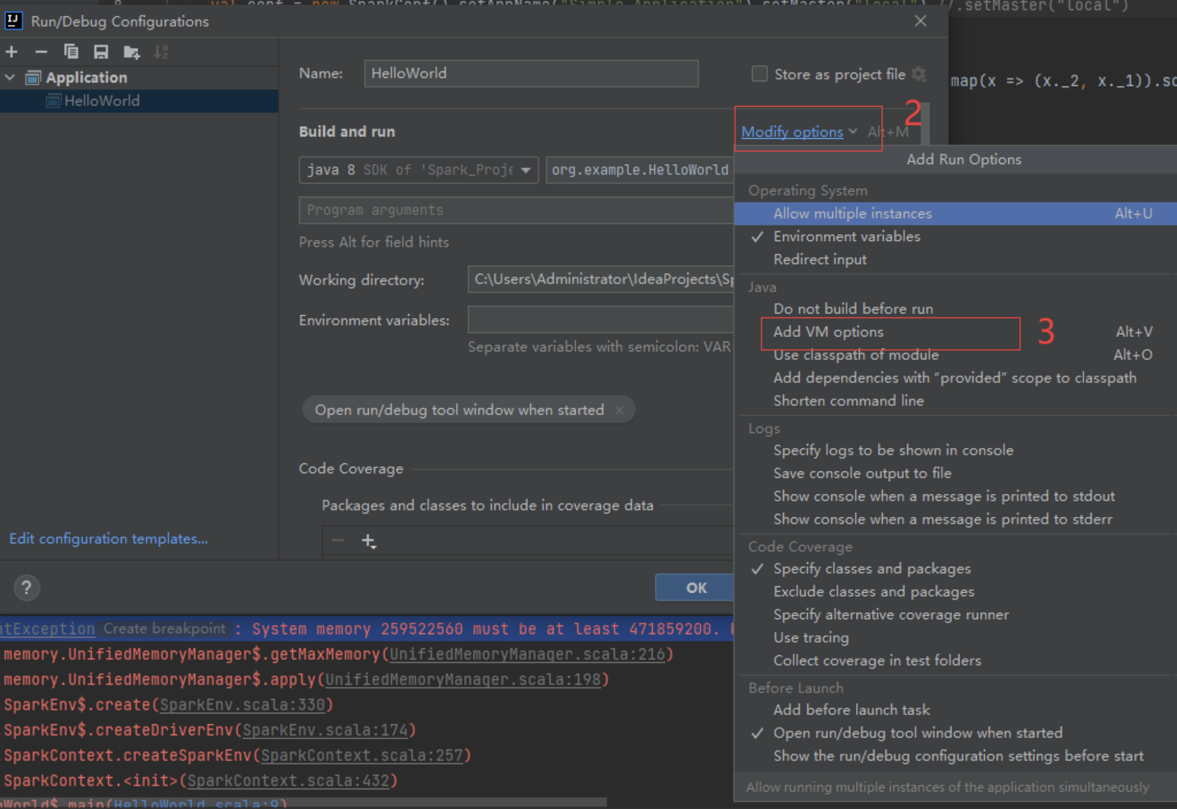Toggle the Environment variables option

(846, 237)
